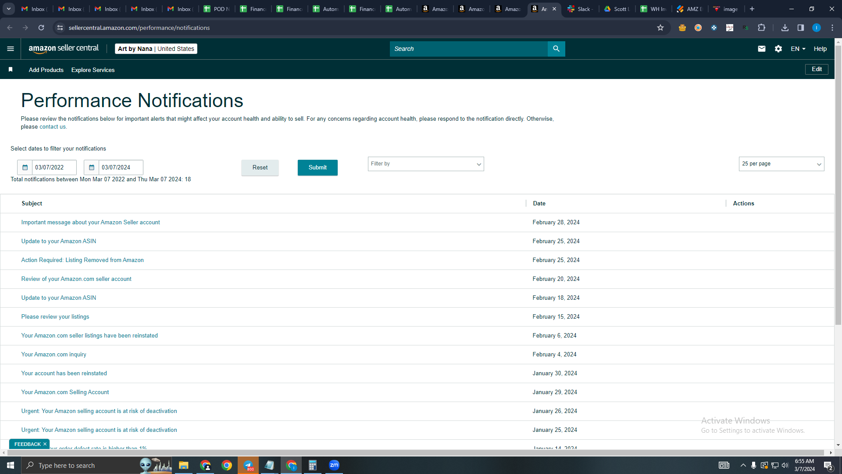Click the Add Products menu item

point(46,70)
